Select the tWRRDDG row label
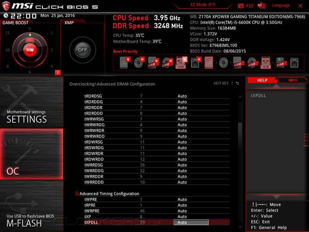 coord(94,171)
